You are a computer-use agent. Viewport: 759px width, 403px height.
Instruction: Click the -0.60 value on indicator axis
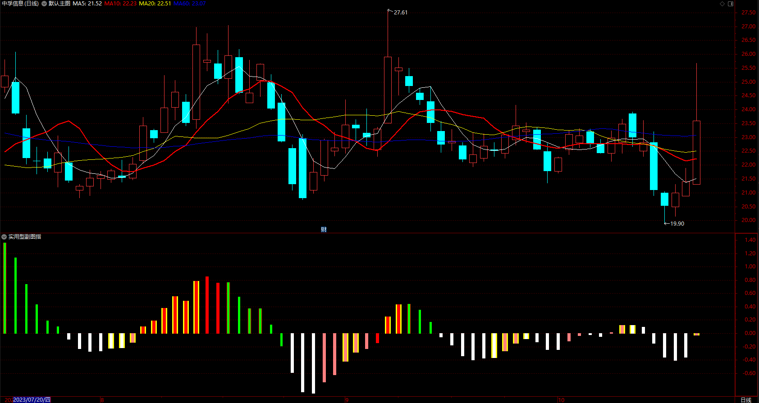click(x=749, y=373)
